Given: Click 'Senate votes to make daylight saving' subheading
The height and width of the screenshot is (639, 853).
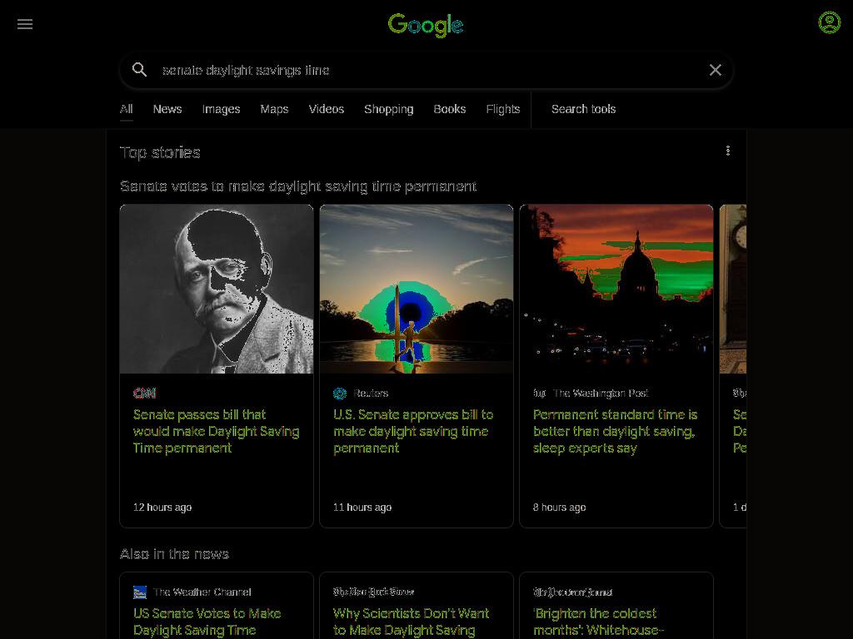Looking at the screenshot, I should click(x=298, y=186).
